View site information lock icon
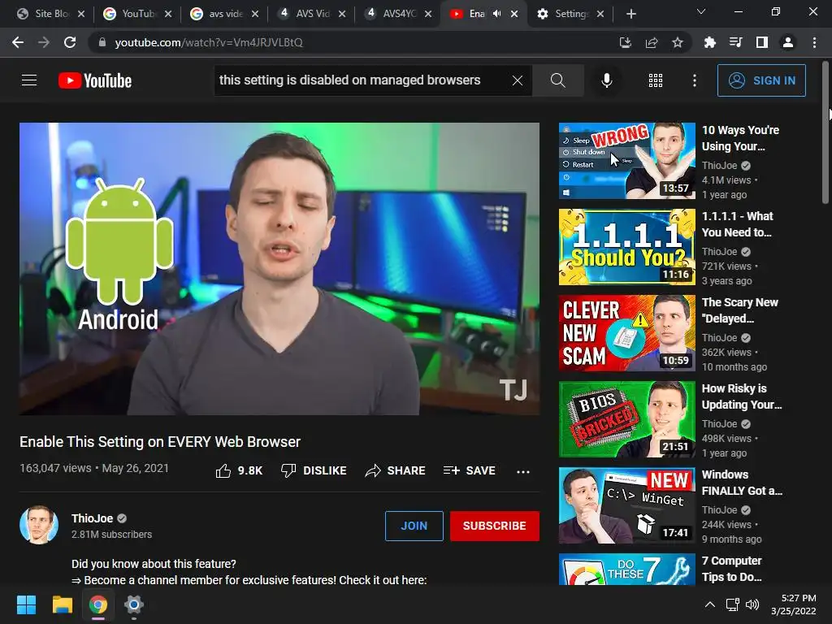The image size is (832, 624). [x=102, y=42]
